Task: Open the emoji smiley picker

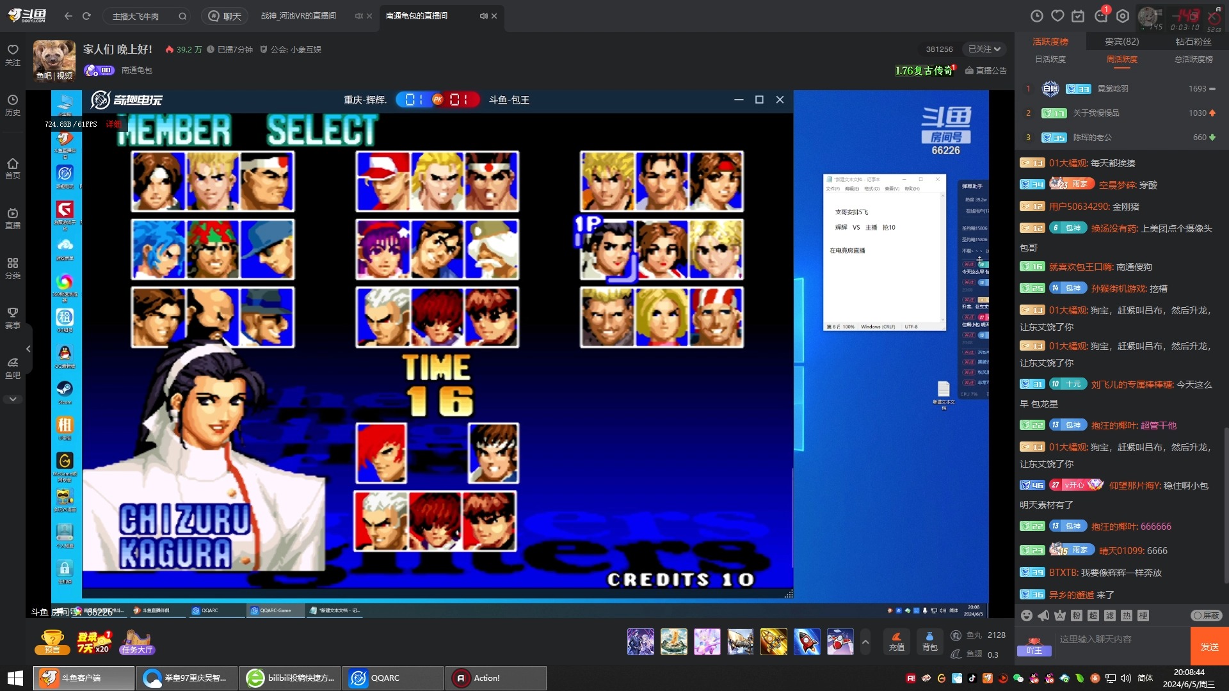Action: 1027,616
